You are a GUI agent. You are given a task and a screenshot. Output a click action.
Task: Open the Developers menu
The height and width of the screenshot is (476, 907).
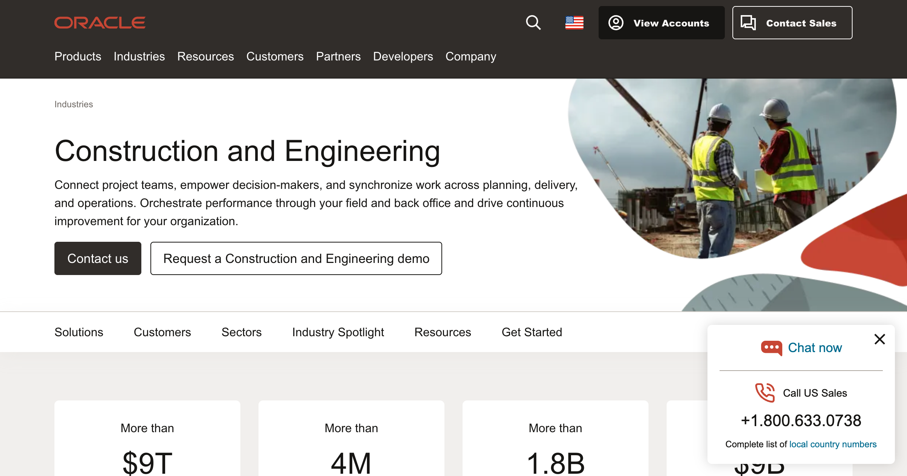[x=403, y=56]
